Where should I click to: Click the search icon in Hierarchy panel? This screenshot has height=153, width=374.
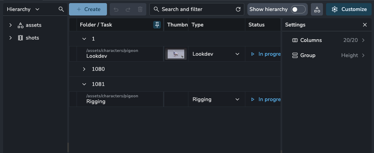(61, 9)
